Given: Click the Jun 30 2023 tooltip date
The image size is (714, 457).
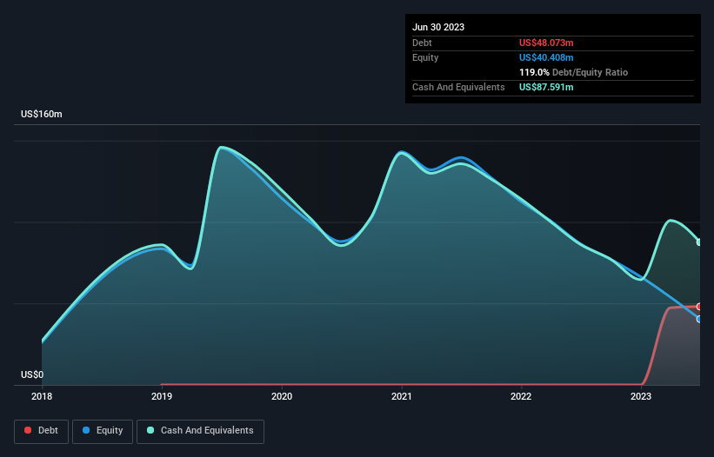Looking at the screenshot, I should coord(438,27).
